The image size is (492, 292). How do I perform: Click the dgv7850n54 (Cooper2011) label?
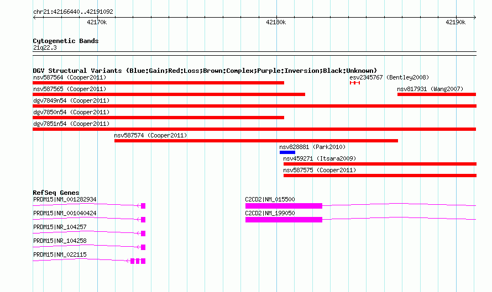tap(71, 112)
